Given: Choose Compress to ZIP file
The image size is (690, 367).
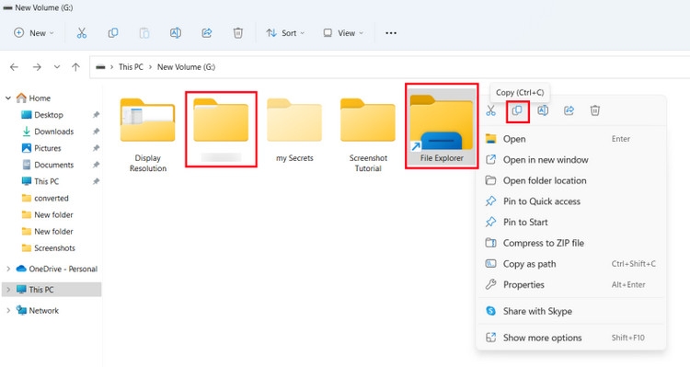Looking at the screenshot, I should [x=570, y=243].
